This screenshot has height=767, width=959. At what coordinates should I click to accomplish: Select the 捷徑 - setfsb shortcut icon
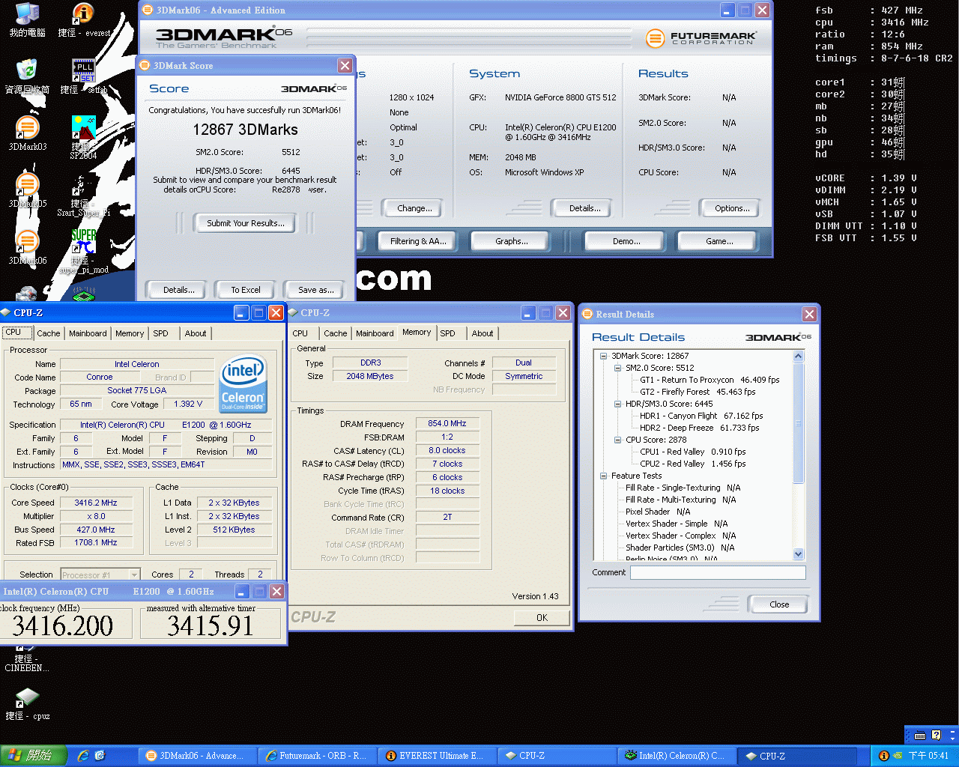[83, 76]
